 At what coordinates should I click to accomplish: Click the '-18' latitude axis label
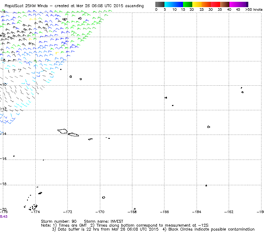coord(3,184)
